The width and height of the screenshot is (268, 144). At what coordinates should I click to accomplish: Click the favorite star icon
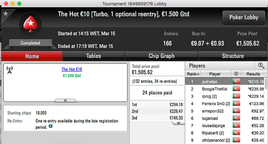coord(5,14)
